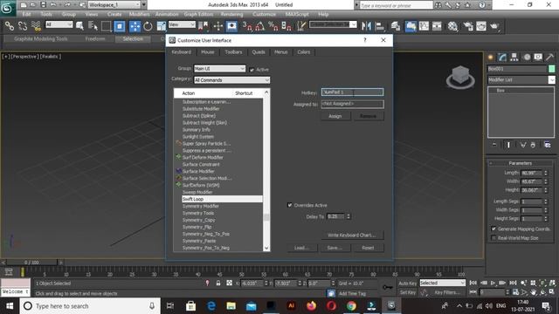Switch to the Mouse tab
Image resolution: width=559 pixels, height=314 pixels.
coord(208,52)
